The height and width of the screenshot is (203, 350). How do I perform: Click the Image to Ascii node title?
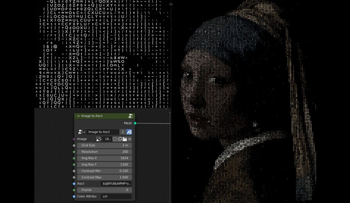pyautogui.click(x=92, y=116)
